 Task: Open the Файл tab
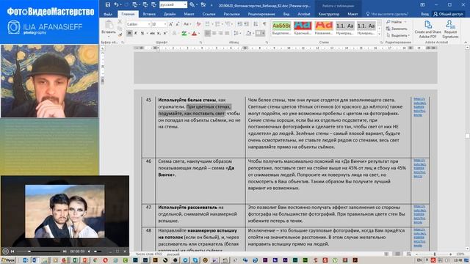coord(108,14)
